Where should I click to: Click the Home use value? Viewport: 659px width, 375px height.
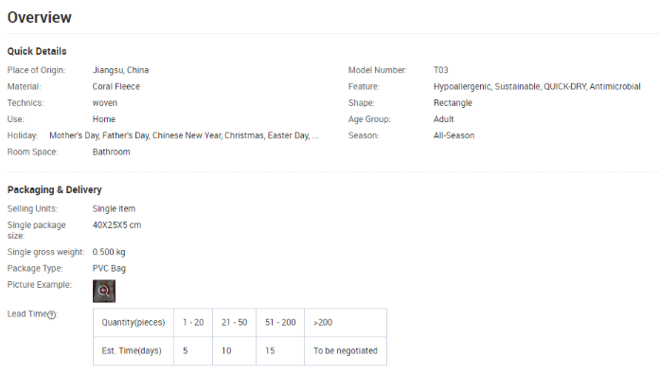tap(104, 119)
